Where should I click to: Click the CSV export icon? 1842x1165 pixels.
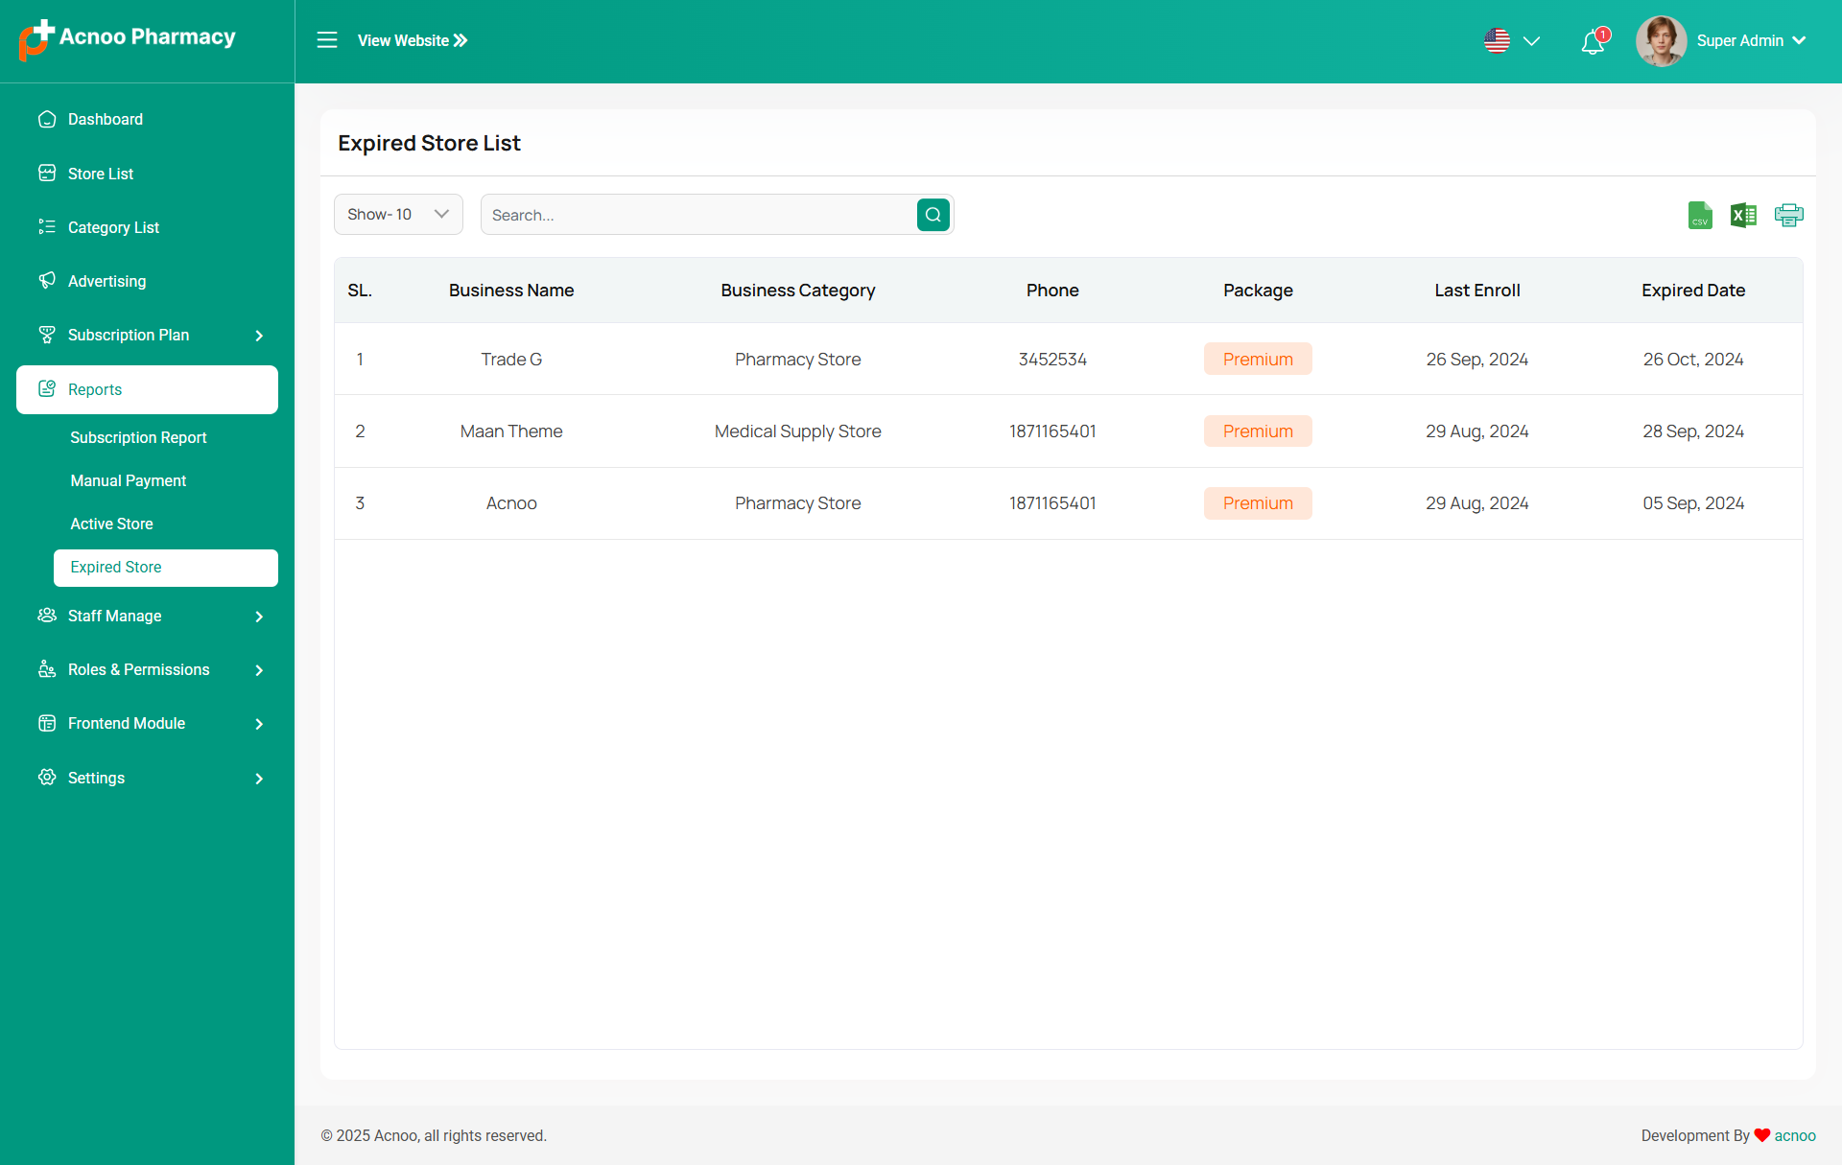tap(1699, 215)
